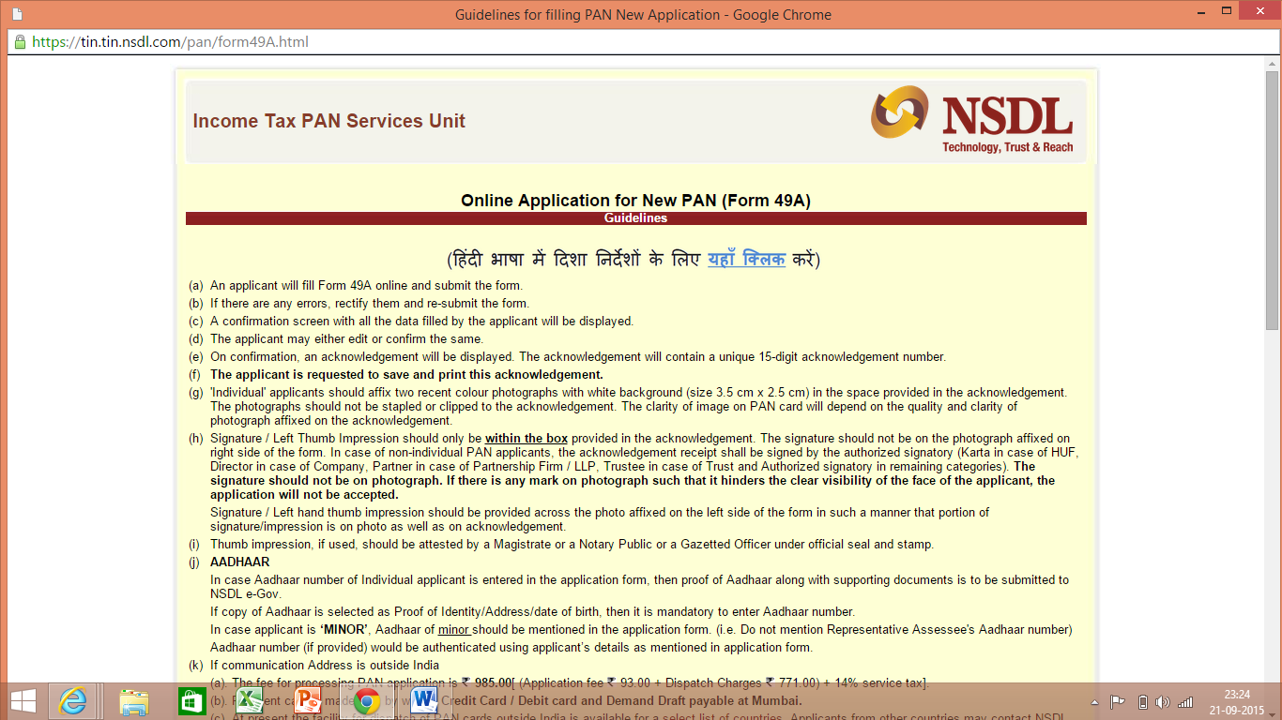Open File Explorer from the taskbar
This screenshot has height=720, width=1282.
(x=134, y=700)
